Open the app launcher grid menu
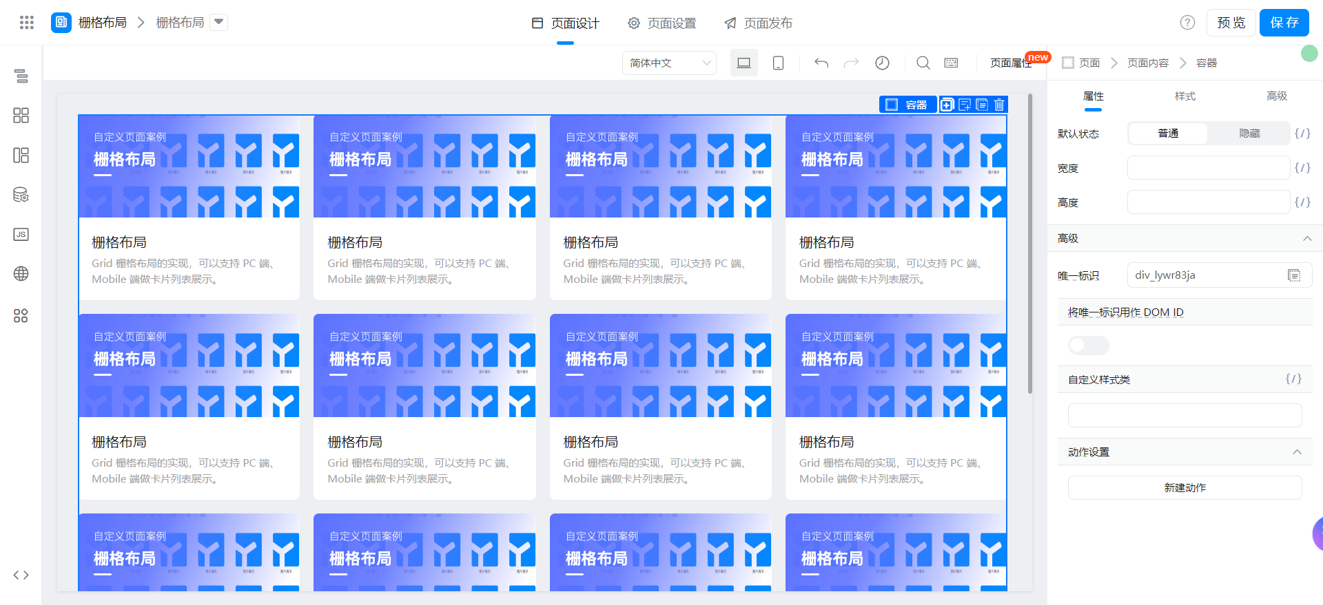Image resolution: width=1323 pixels, height=605 pixels. click(x=27, y=23)
